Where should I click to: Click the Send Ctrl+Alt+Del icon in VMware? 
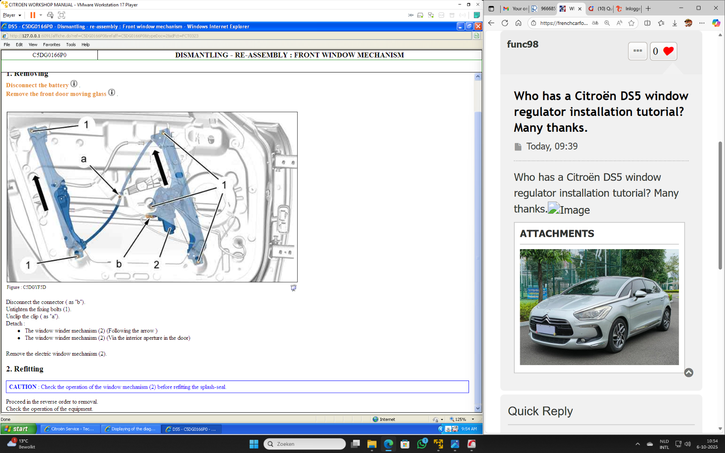(x=50, y=15)
